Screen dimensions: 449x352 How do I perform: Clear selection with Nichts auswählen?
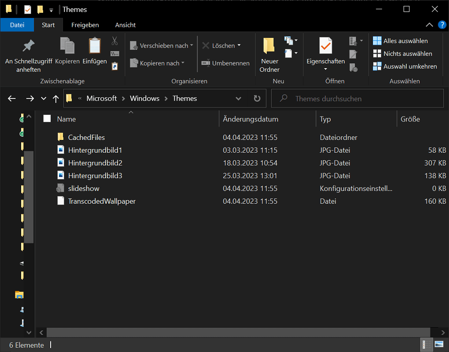402,54
